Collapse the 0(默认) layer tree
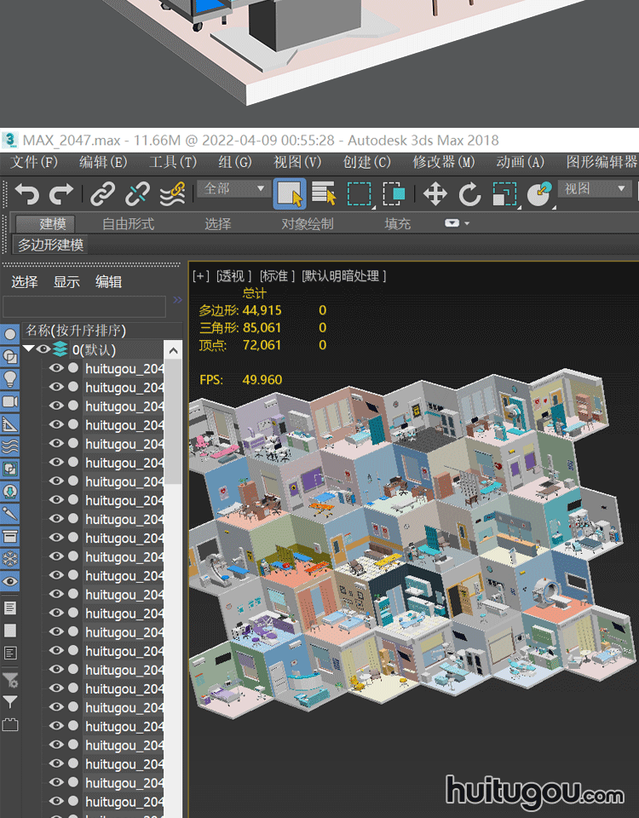This screenshot has width=639, height=818. (29, 349)
